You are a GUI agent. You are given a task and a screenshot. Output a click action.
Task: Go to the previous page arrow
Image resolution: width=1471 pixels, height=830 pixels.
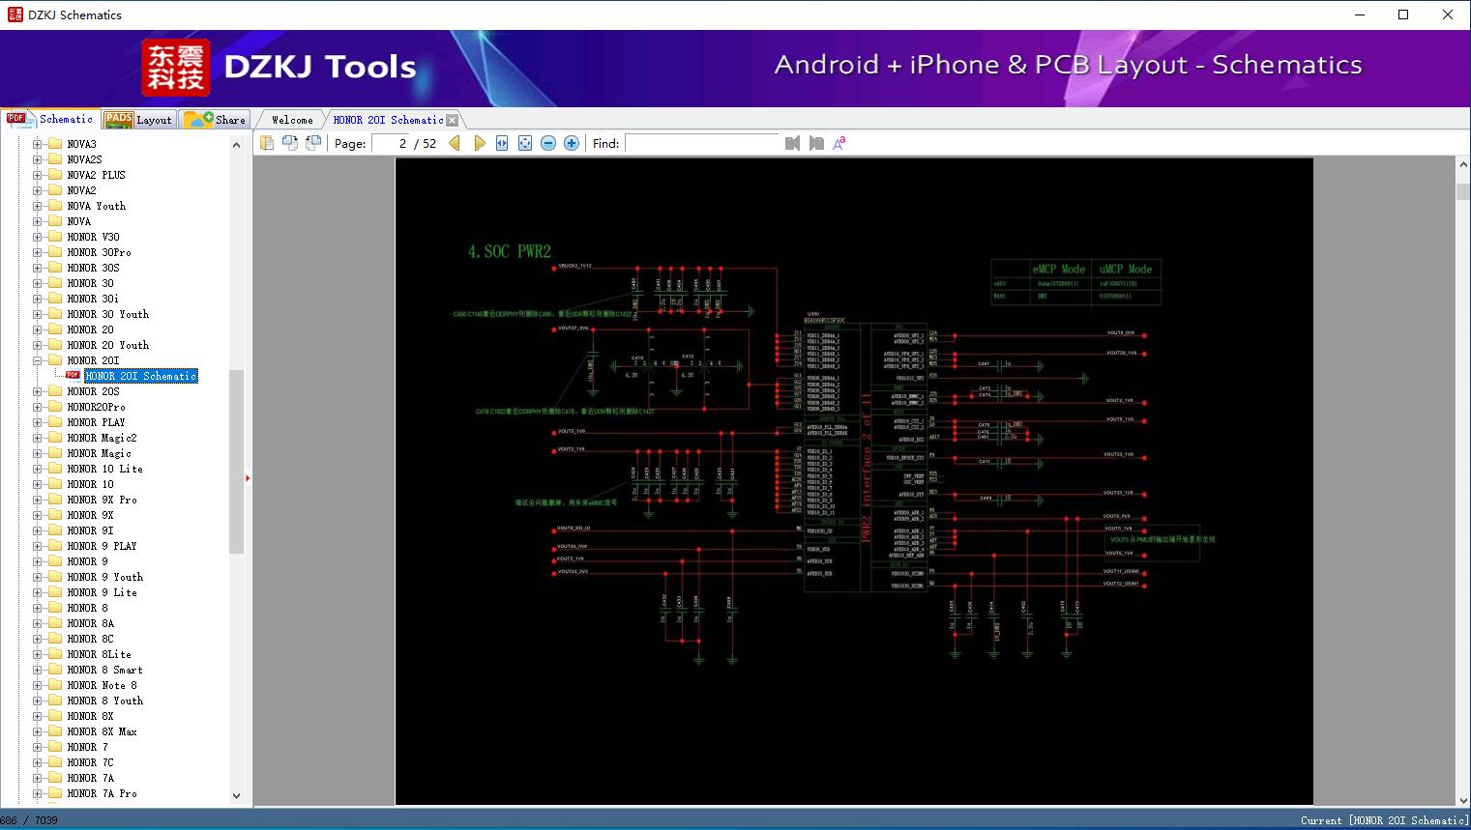pyautogui.click(x=455, y=143)
